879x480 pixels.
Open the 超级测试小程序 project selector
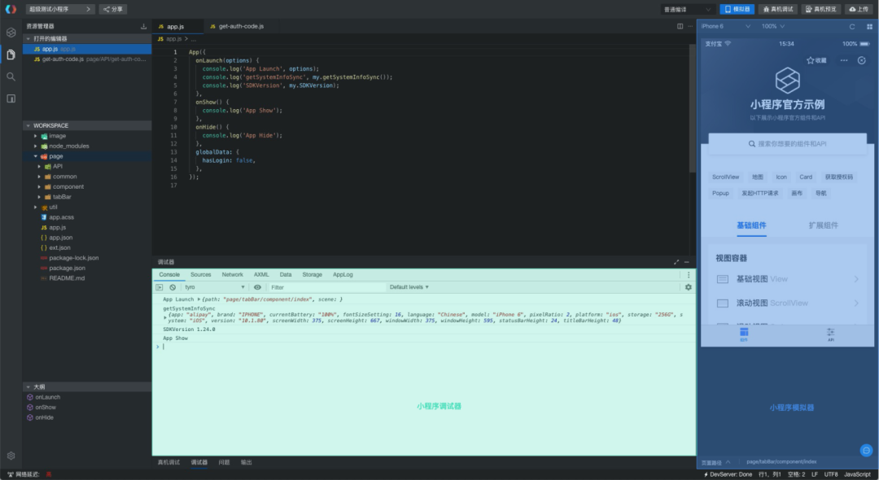pos(60,9)
